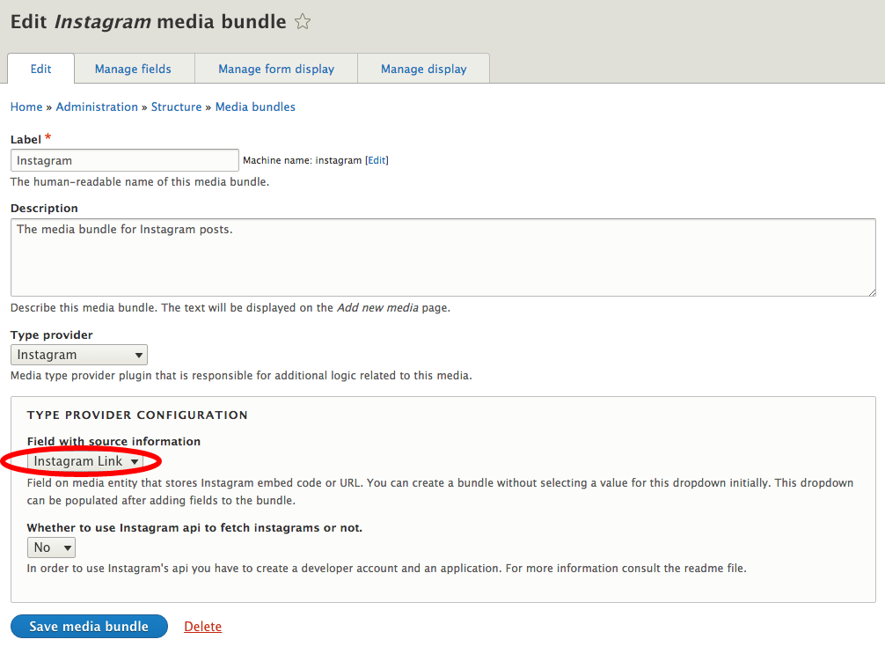Go to Home breadcrumb link
The height and width of the screenshot is (654, 885).
(26, 107)
